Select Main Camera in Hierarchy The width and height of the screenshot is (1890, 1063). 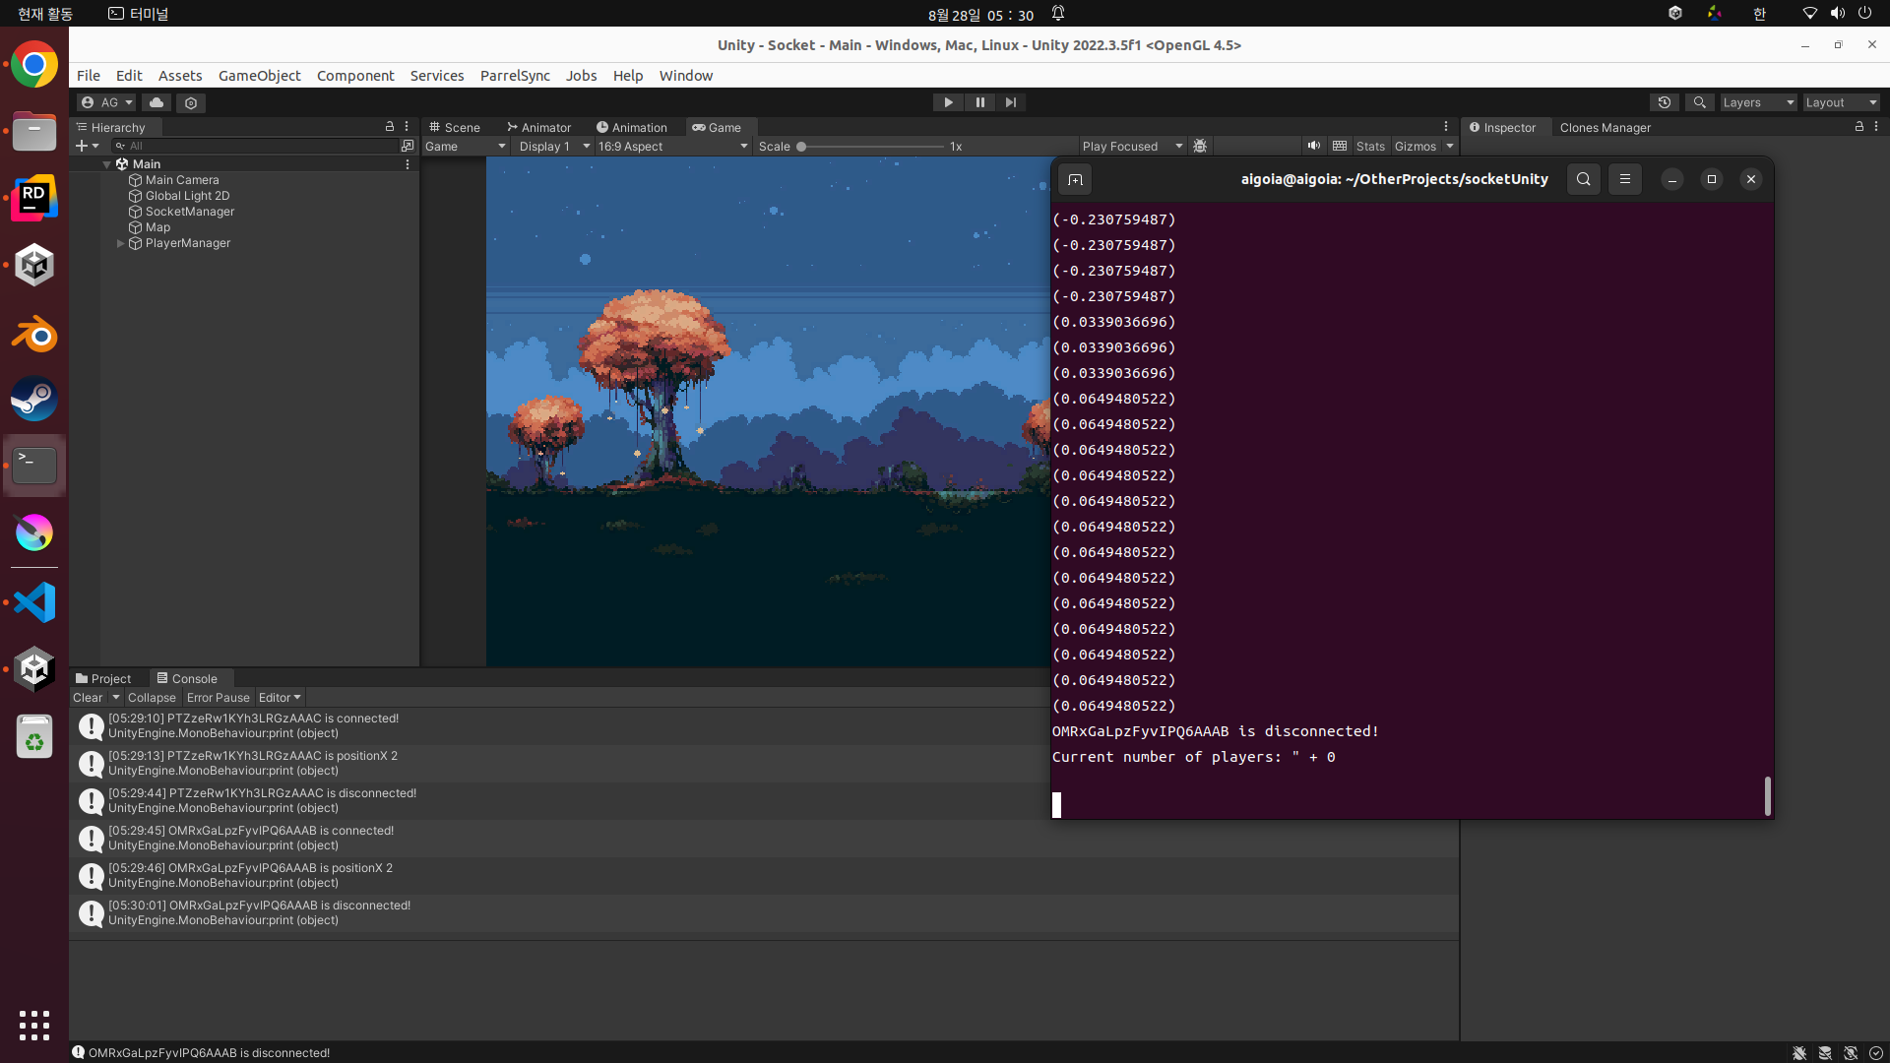click(182, 180)
